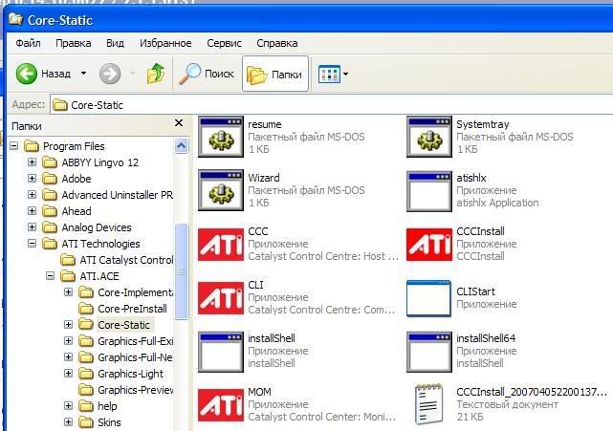
Task: Select the installShell64 application icon
Action: [x=429, y=352]
